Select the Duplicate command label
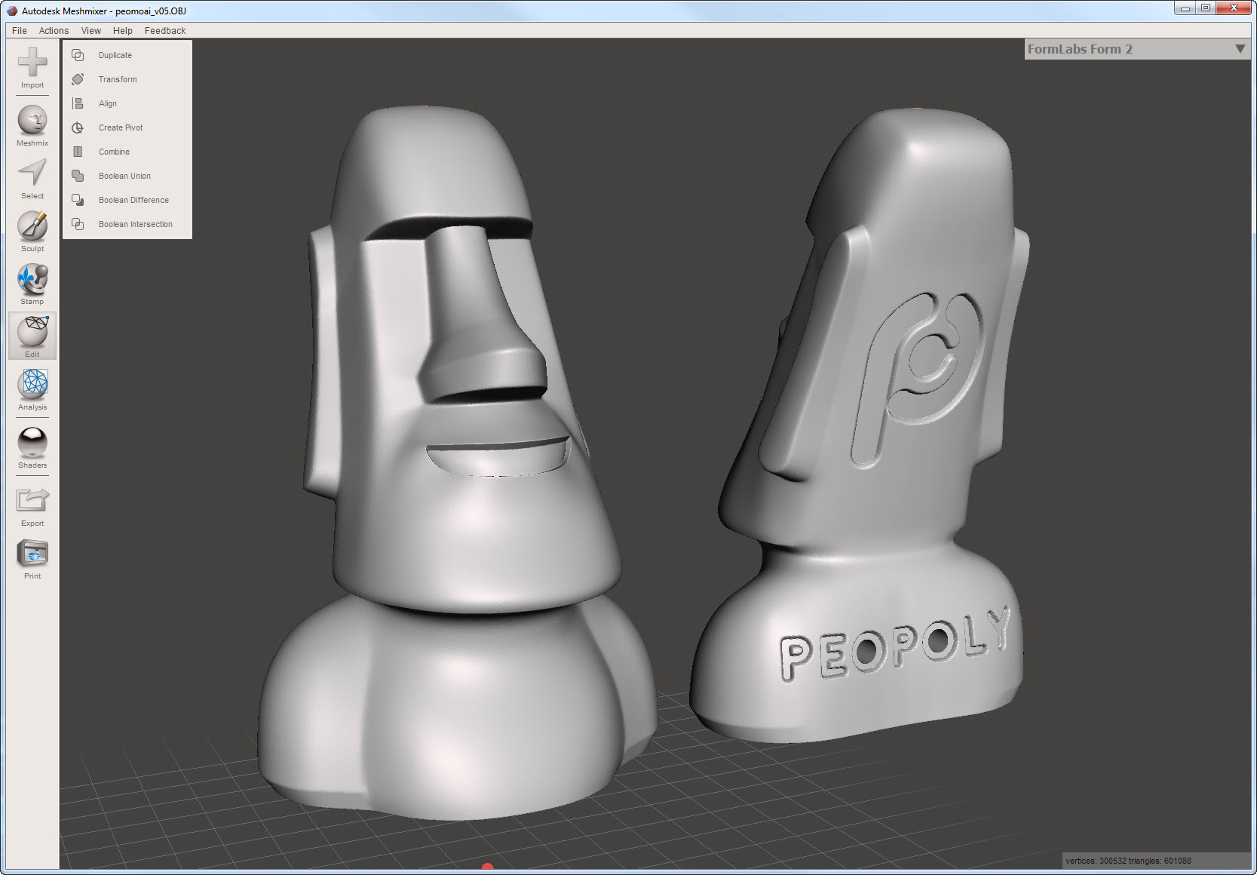The height and width of the screenshot is (875, 1257). click(115, 55)
